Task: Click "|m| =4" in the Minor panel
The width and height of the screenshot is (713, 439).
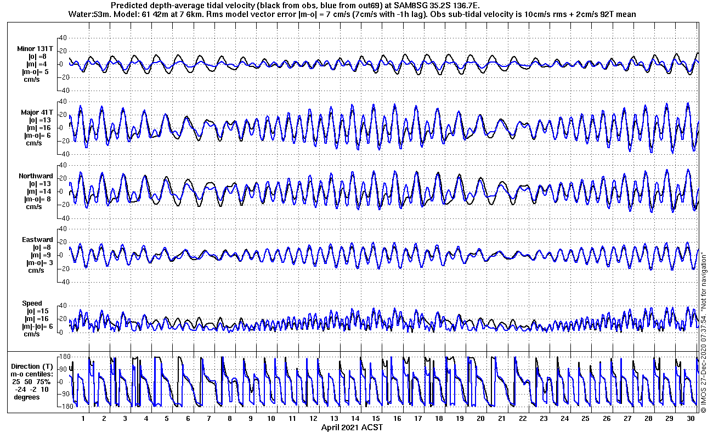Action: coord(38,64)
